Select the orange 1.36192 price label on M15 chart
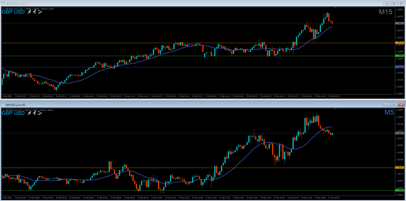 point(400,43)
